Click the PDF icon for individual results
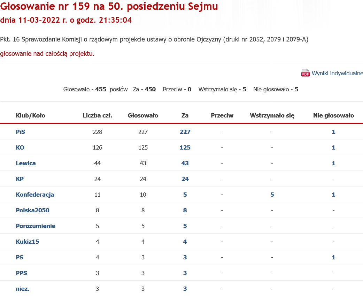The width and height of the screenshot is (363, 296). click(305, 73)
